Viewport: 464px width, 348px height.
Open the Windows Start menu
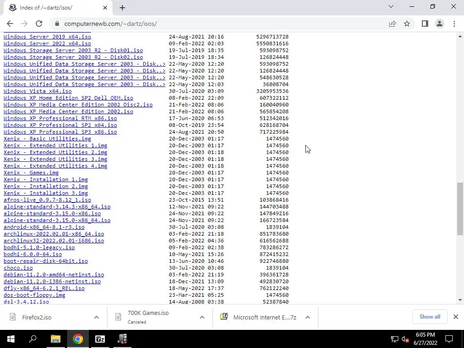tap(11, 339)
